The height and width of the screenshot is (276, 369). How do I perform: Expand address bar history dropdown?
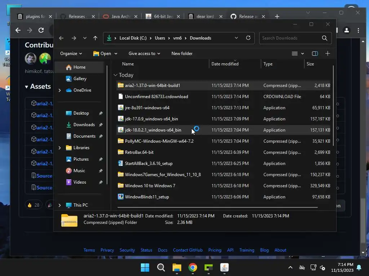(236, 38)
